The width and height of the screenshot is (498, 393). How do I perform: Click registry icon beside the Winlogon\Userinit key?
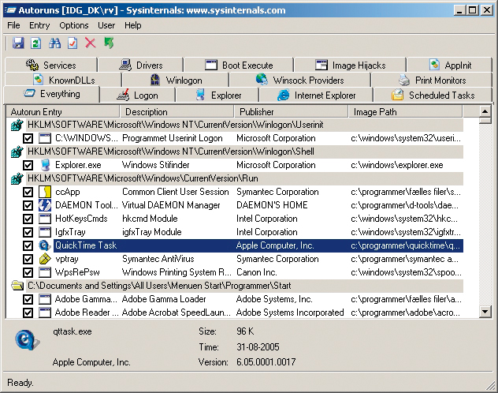click(17, 125)
